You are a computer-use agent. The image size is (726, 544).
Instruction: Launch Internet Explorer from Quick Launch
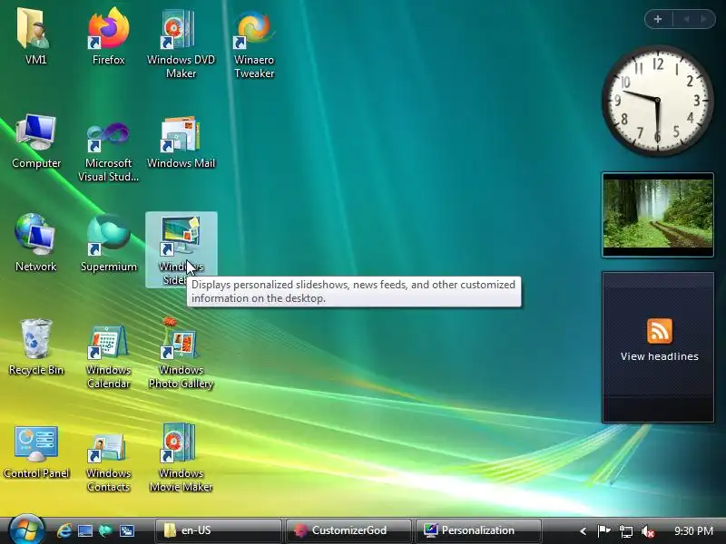coord(64,530)
